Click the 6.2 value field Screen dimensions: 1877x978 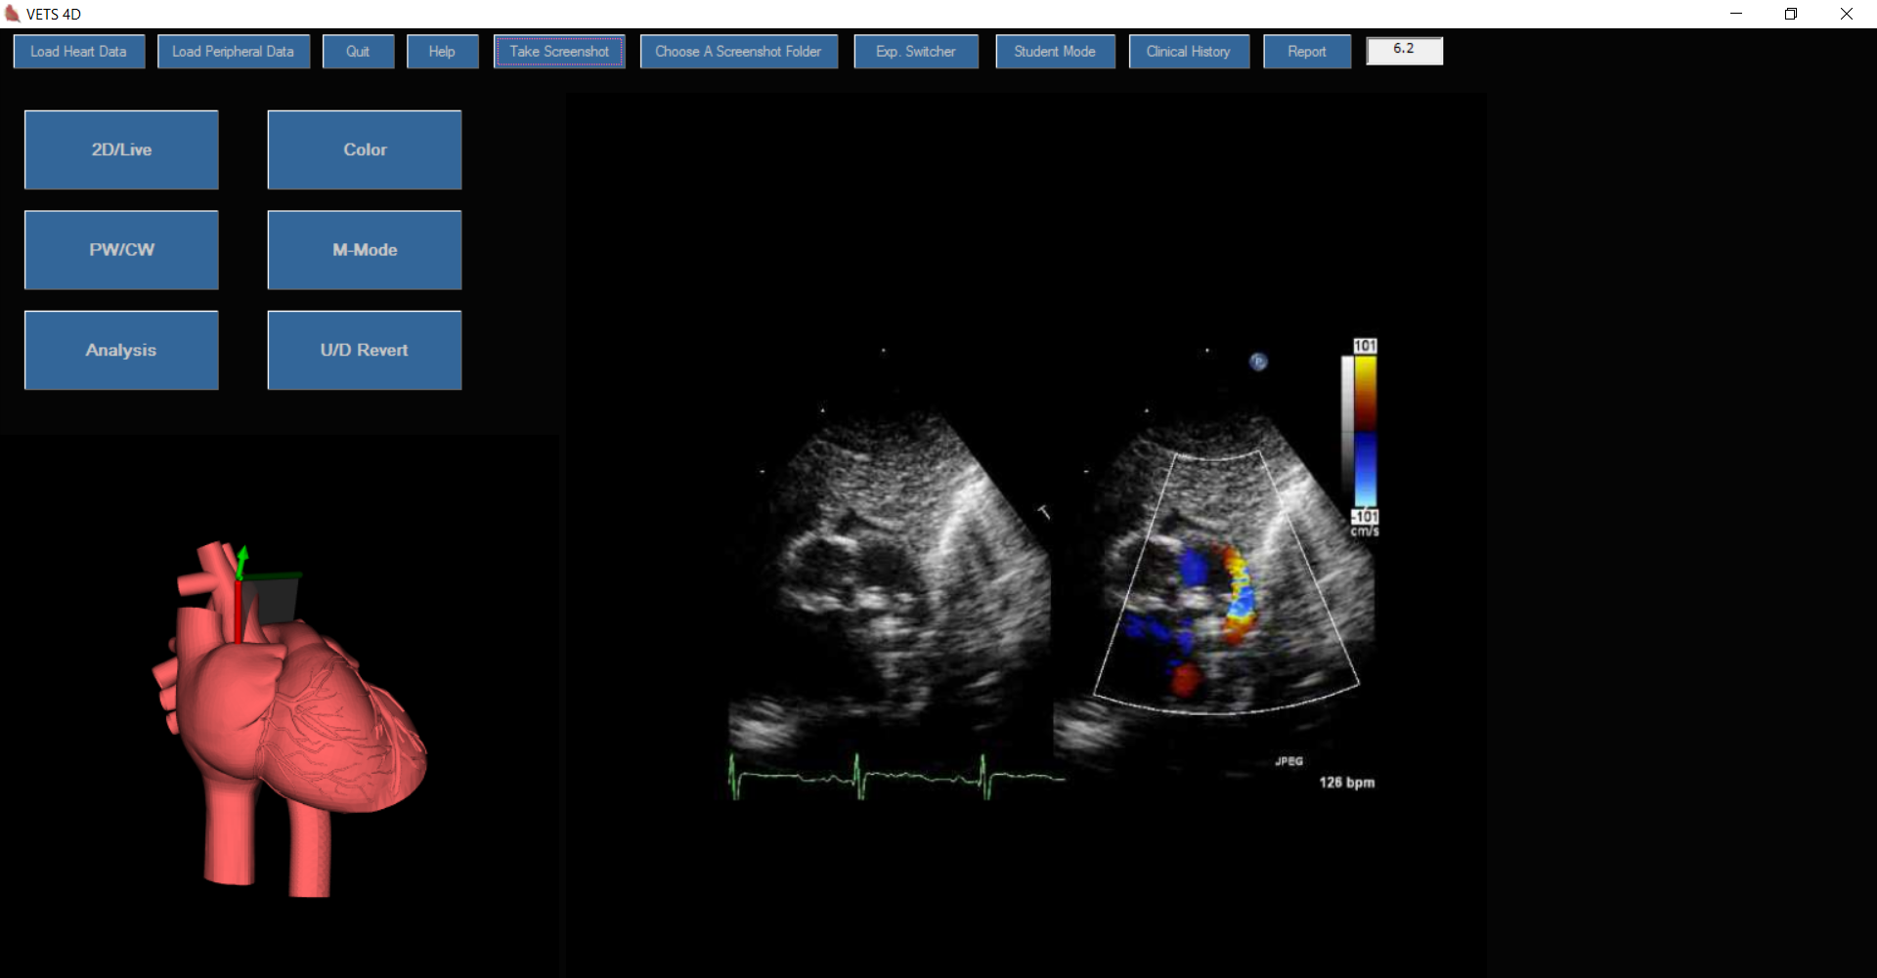pyautogui.click(x=1404, y=50)
